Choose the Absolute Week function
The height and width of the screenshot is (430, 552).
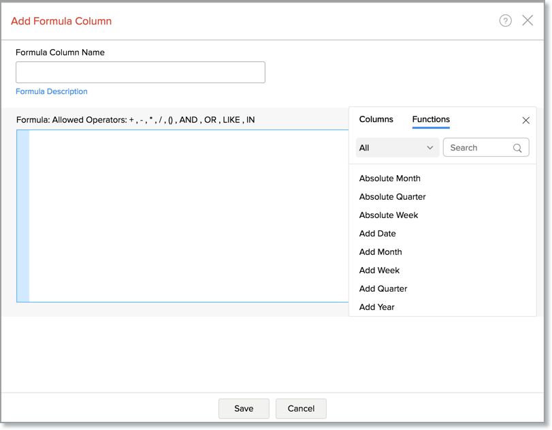coord(389,215)
